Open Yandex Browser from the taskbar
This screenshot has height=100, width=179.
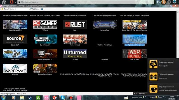pyautogui.click(x=55, y=97)
